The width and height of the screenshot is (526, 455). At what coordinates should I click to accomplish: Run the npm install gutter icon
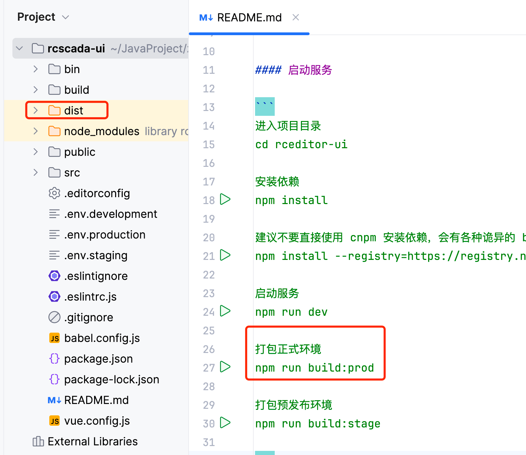pyautogui.click(x=225, y=199)
